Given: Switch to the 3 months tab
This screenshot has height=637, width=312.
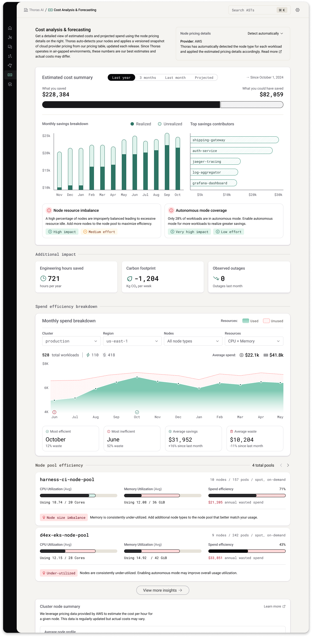Looking at the screenshot, I should [148, 77].
